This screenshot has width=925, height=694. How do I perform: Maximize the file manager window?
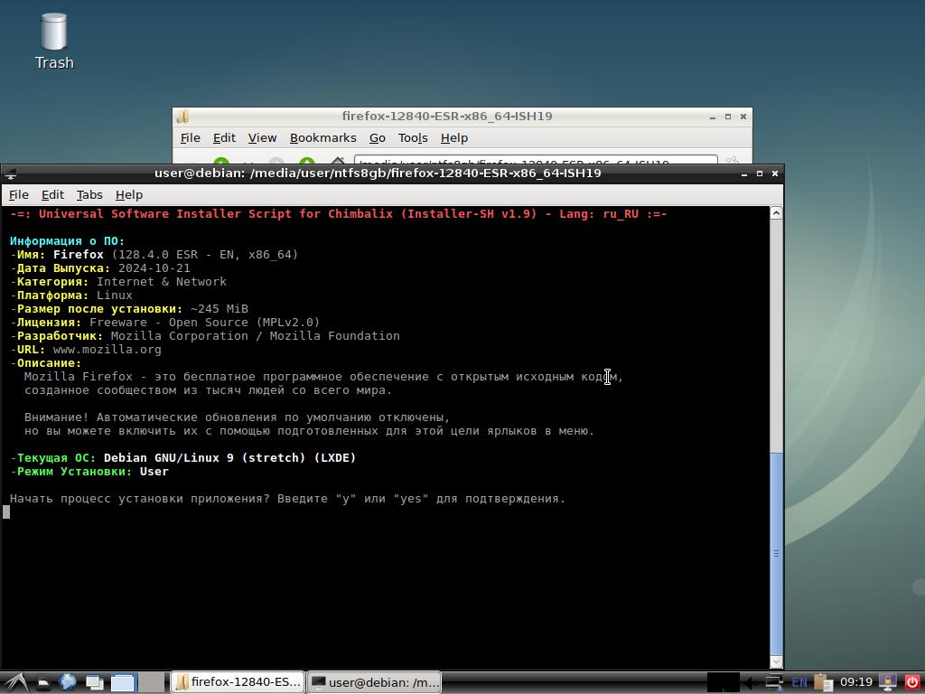point(728,117)
